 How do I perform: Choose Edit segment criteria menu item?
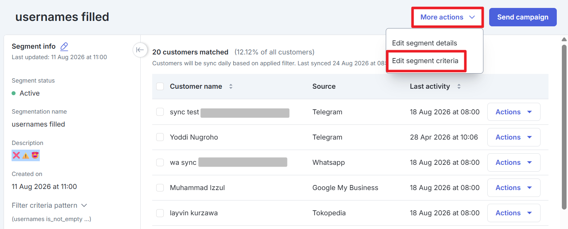pyautogui.click(x=425, y=61)
